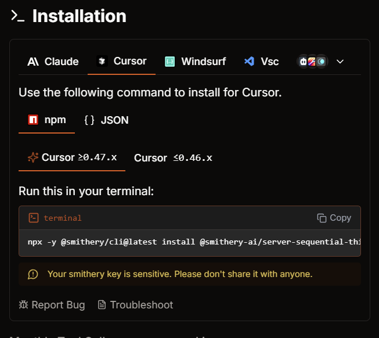
Task: Click the warning speech bubble icon
Action: (33, 275)
